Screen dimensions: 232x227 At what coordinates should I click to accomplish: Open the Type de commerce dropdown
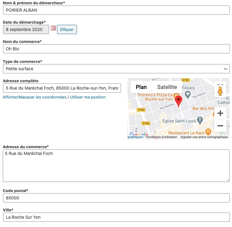116,69
